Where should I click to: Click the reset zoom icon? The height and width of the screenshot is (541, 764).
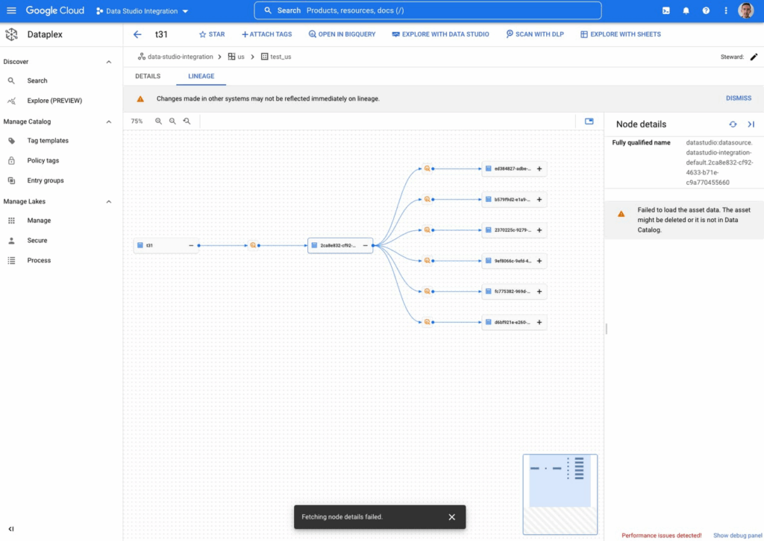187,121
